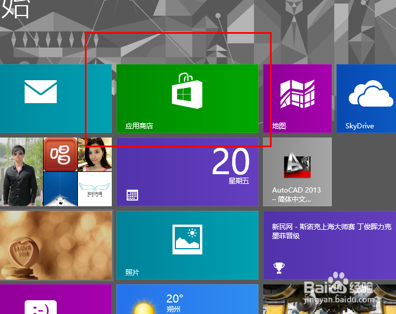Screen dimensions: 396x314
Task: Open the news tile about 斯诺克上海大师赛
Action: (x=330, y=245)
